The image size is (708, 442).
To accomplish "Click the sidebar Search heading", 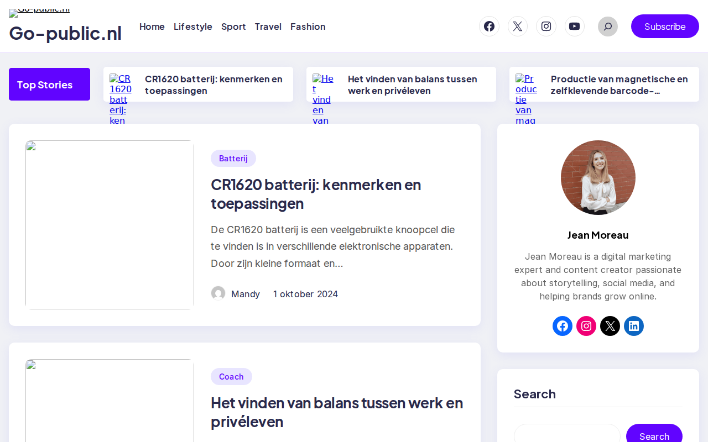I will click(x=534, y=394).
